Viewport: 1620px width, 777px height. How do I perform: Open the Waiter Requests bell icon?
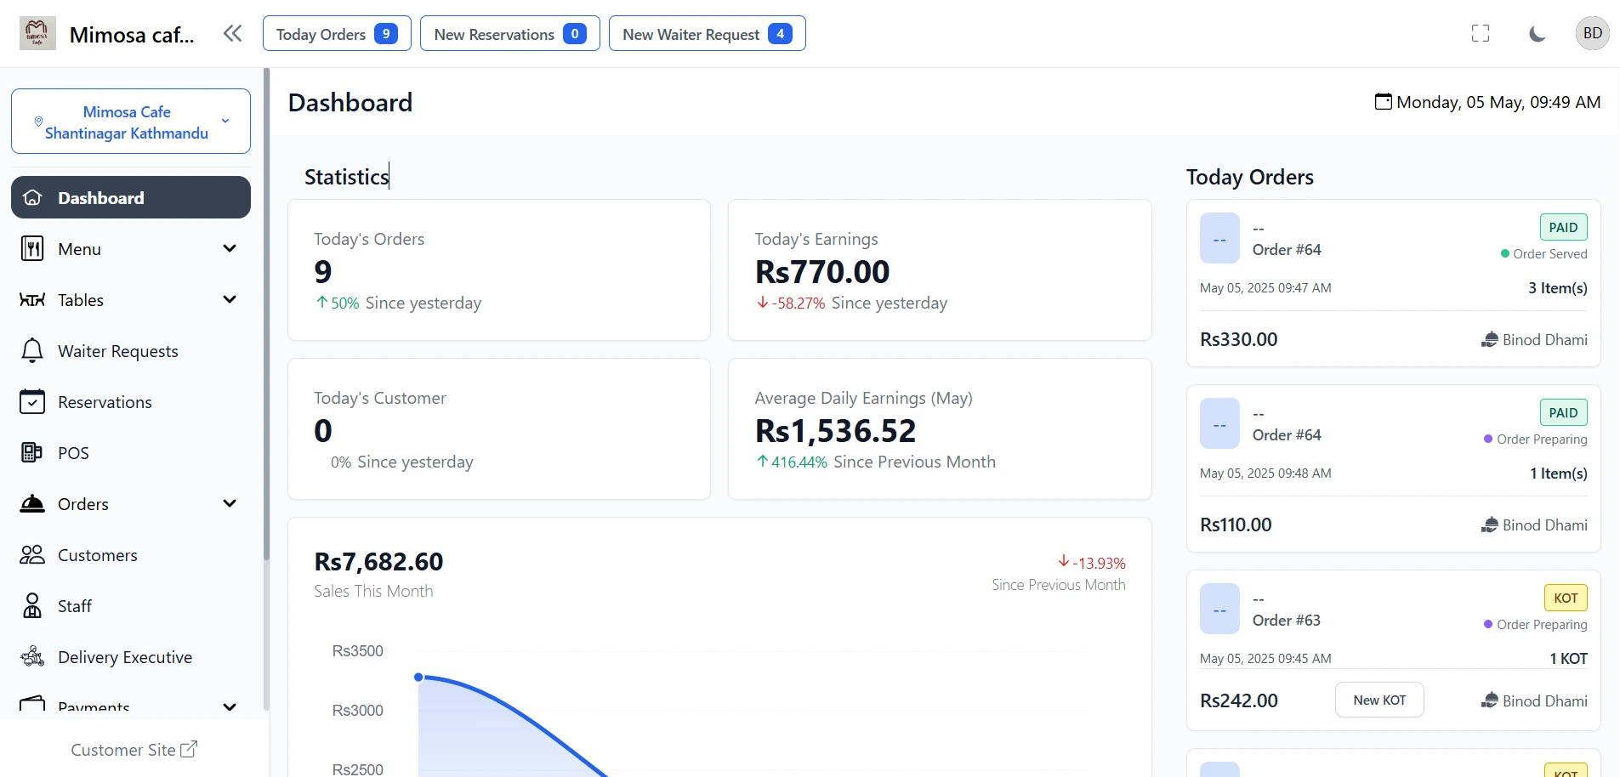(x=31, y=350)
